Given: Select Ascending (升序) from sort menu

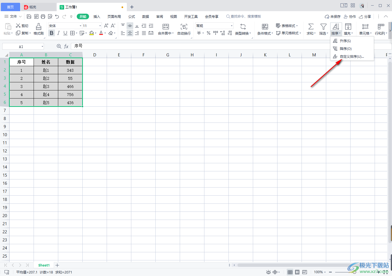Looking at the screenshot, I should 352,41.
